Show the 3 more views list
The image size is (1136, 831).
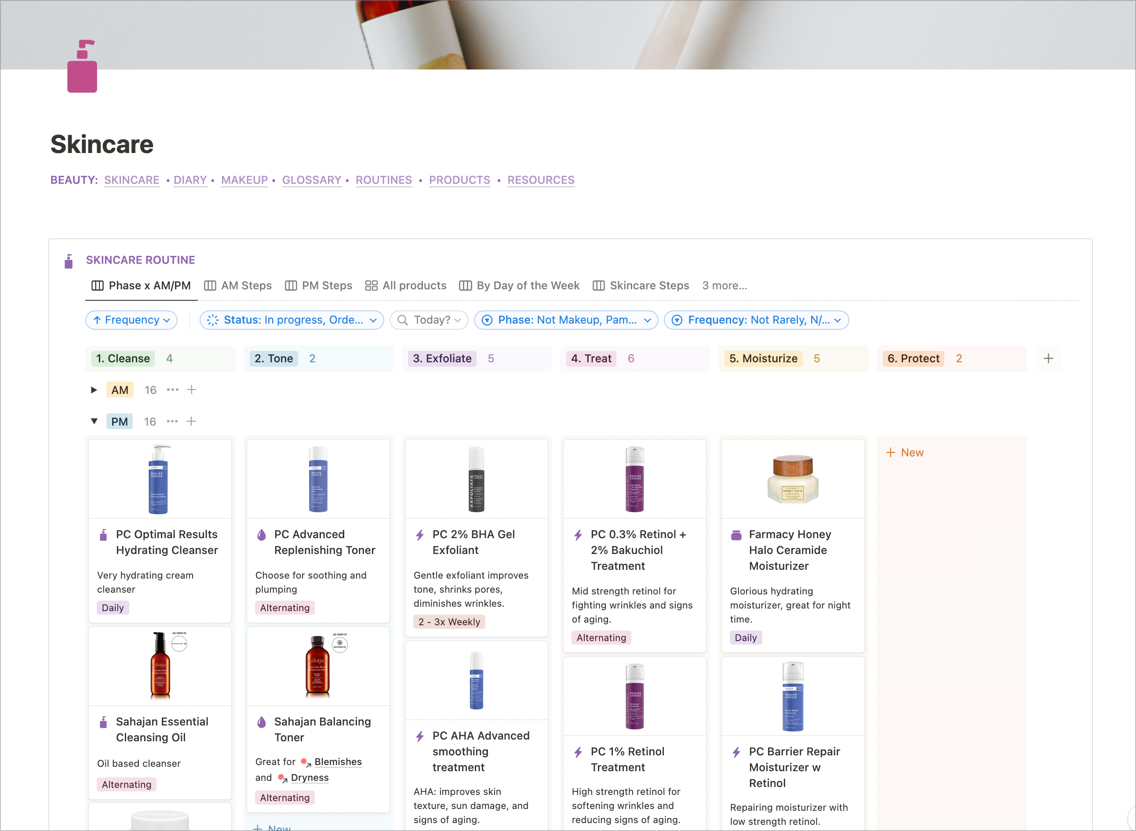724,286
